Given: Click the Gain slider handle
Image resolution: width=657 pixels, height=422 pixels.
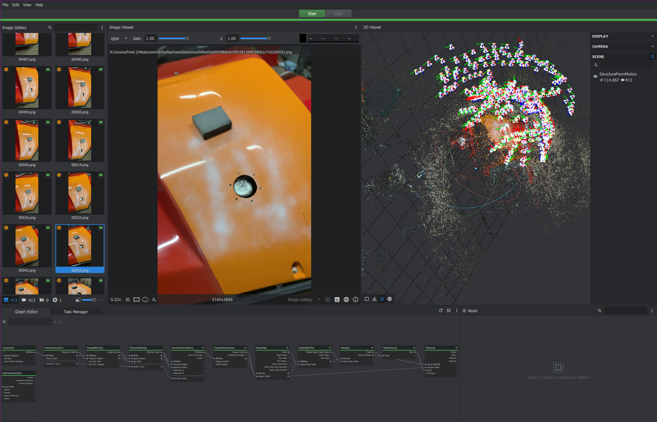Looking at the screenshot, I should pos(187,39).
